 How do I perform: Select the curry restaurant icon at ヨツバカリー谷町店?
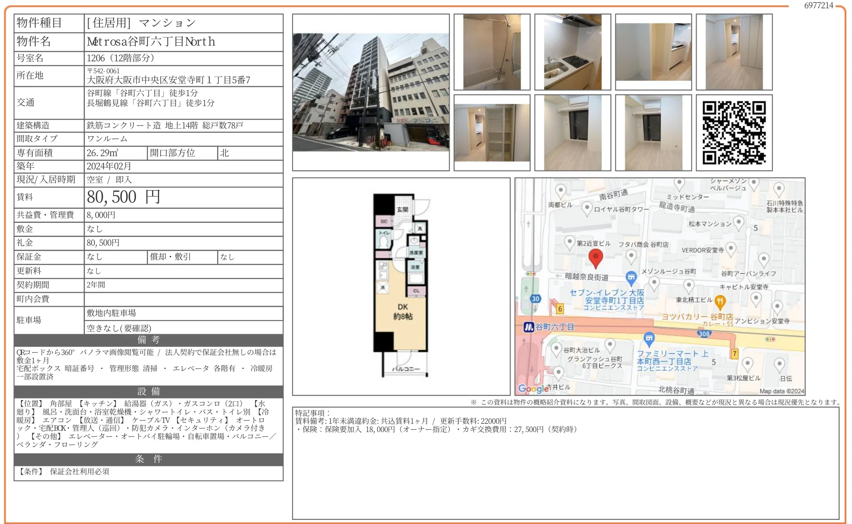tap(720, 302)
